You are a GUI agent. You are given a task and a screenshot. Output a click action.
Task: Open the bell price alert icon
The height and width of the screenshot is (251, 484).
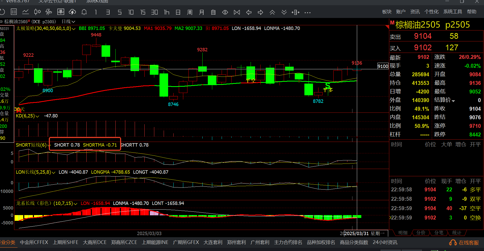84,12
